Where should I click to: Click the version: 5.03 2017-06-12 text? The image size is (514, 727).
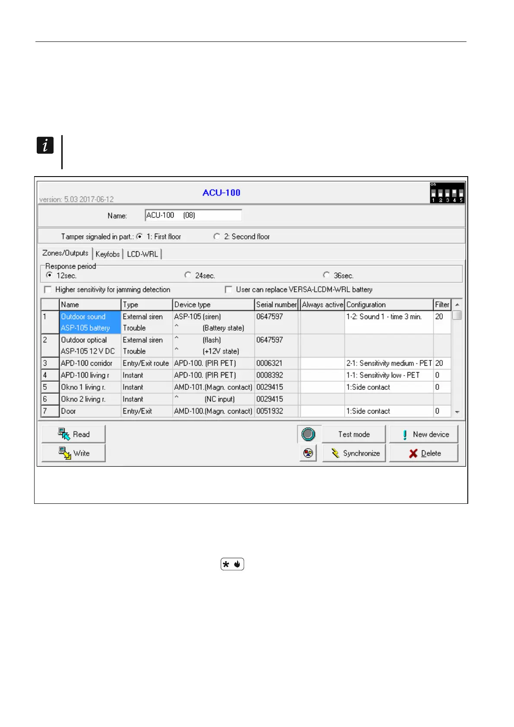[76, 199]
